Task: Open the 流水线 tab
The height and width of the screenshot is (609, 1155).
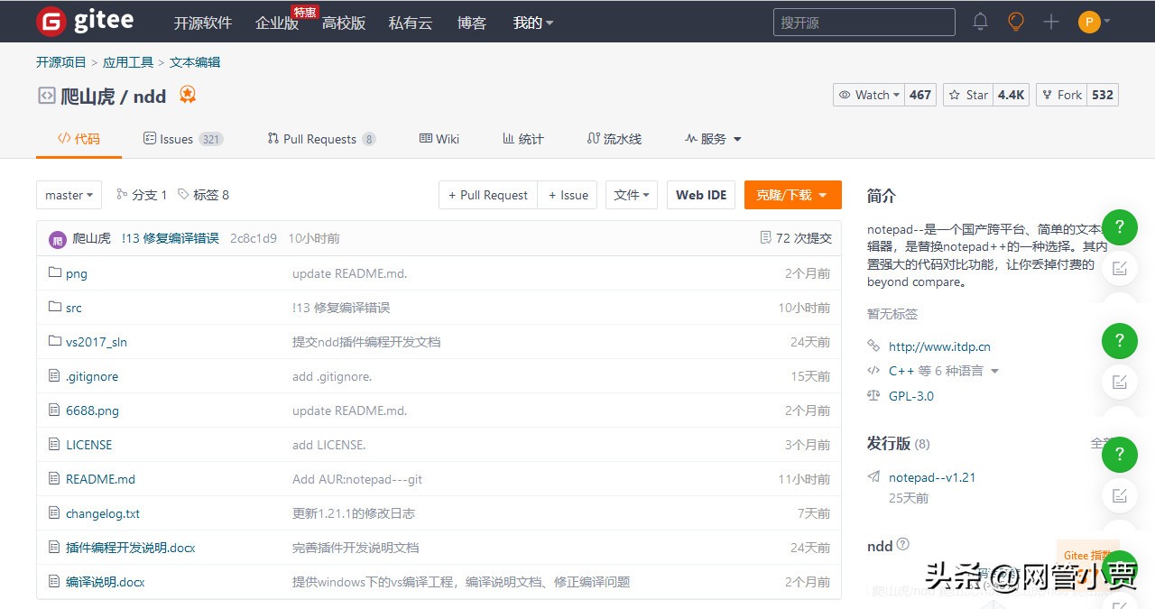Action: (x=614, y=139)
